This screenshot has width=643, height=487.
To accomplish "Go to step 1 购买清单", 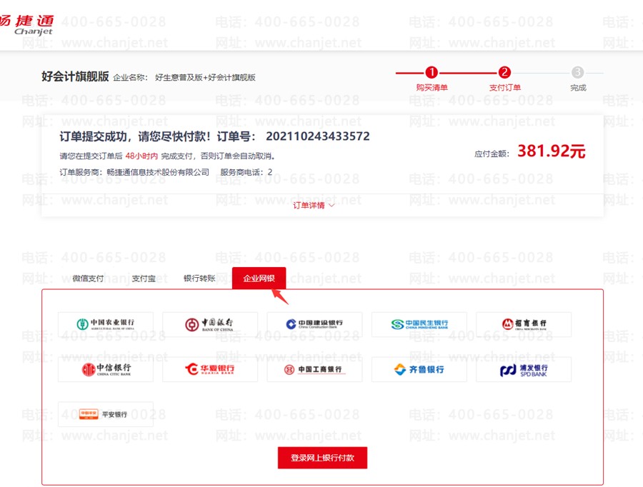I will click(432, 79).
